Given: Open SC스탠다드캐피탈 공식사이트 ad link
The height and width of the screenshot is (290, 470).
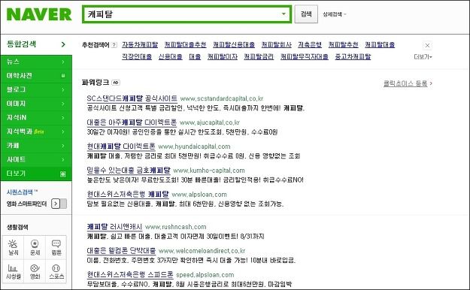Looking at the screenshot, I should (132, 98).
